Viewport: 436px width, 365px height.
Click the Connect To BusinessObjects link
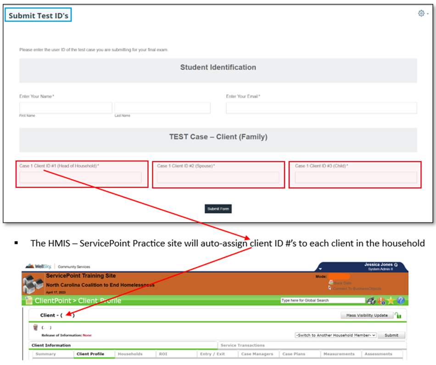pyautogui.click(x=357, y=288)
